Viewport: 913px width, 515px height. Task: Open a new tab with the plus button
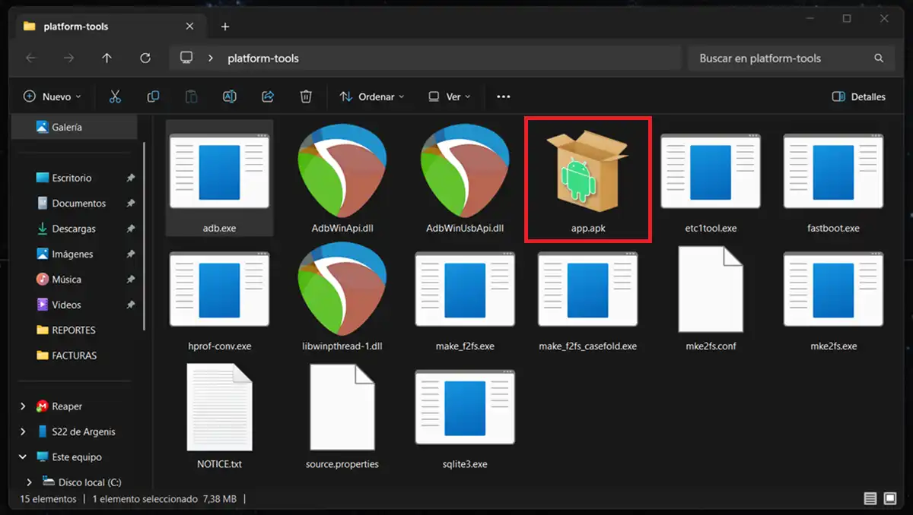(225, 27)
